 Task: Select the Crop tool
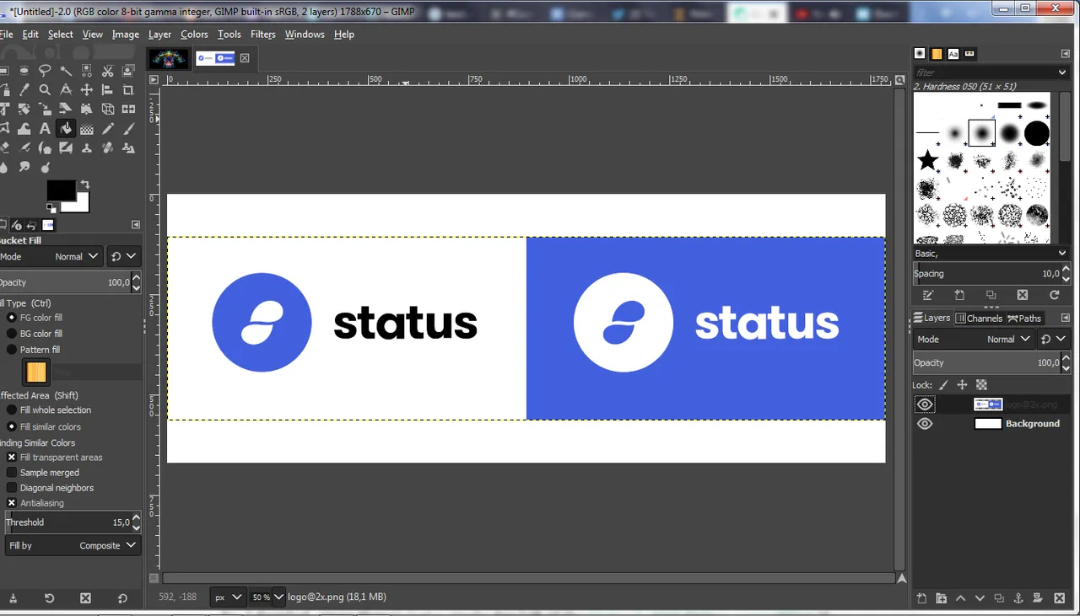tap(128, 89)
